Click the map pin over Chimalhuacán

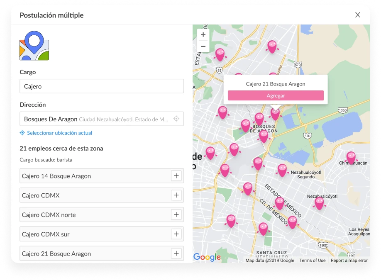(351, 158)
